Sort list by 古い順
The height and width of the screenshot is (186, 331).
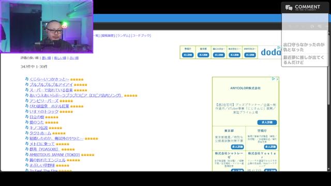(x=74, y=58)
